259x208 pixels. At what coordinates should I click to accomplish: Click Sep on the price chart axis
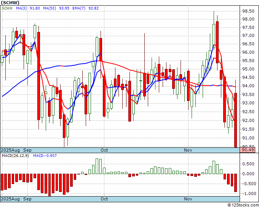pos(27,150)
